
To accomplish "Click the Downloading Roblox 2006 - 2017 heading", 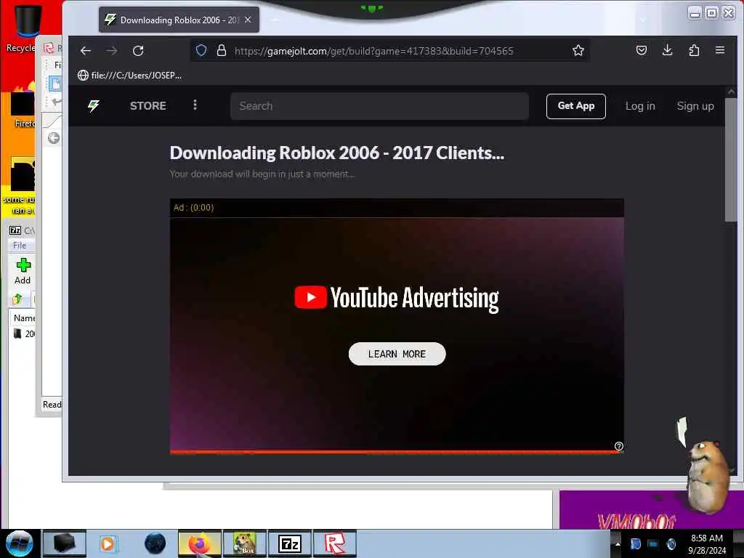I will coord(337,153).
